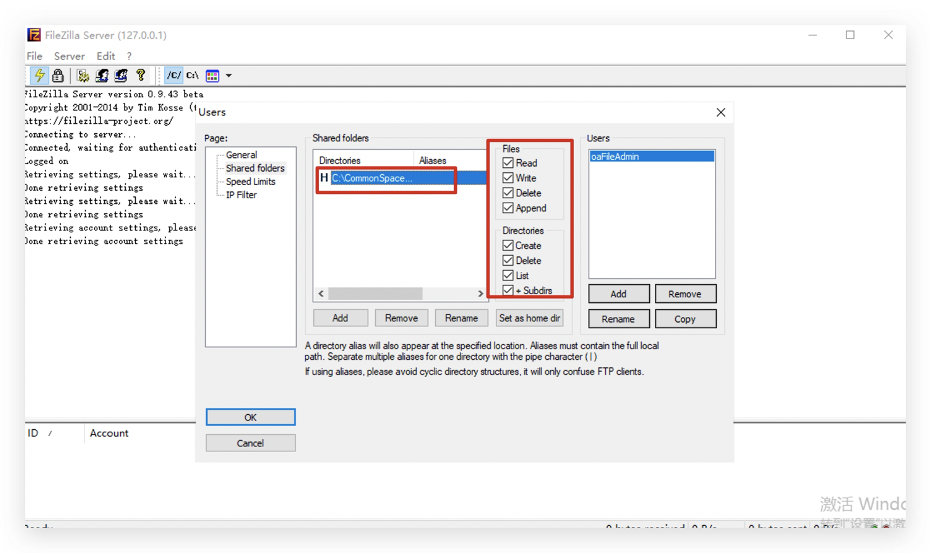The height and width of the screenshot is (553, 931).
Task: Click the FileZilla Server titlebar icon
Action: click(33, 35)
